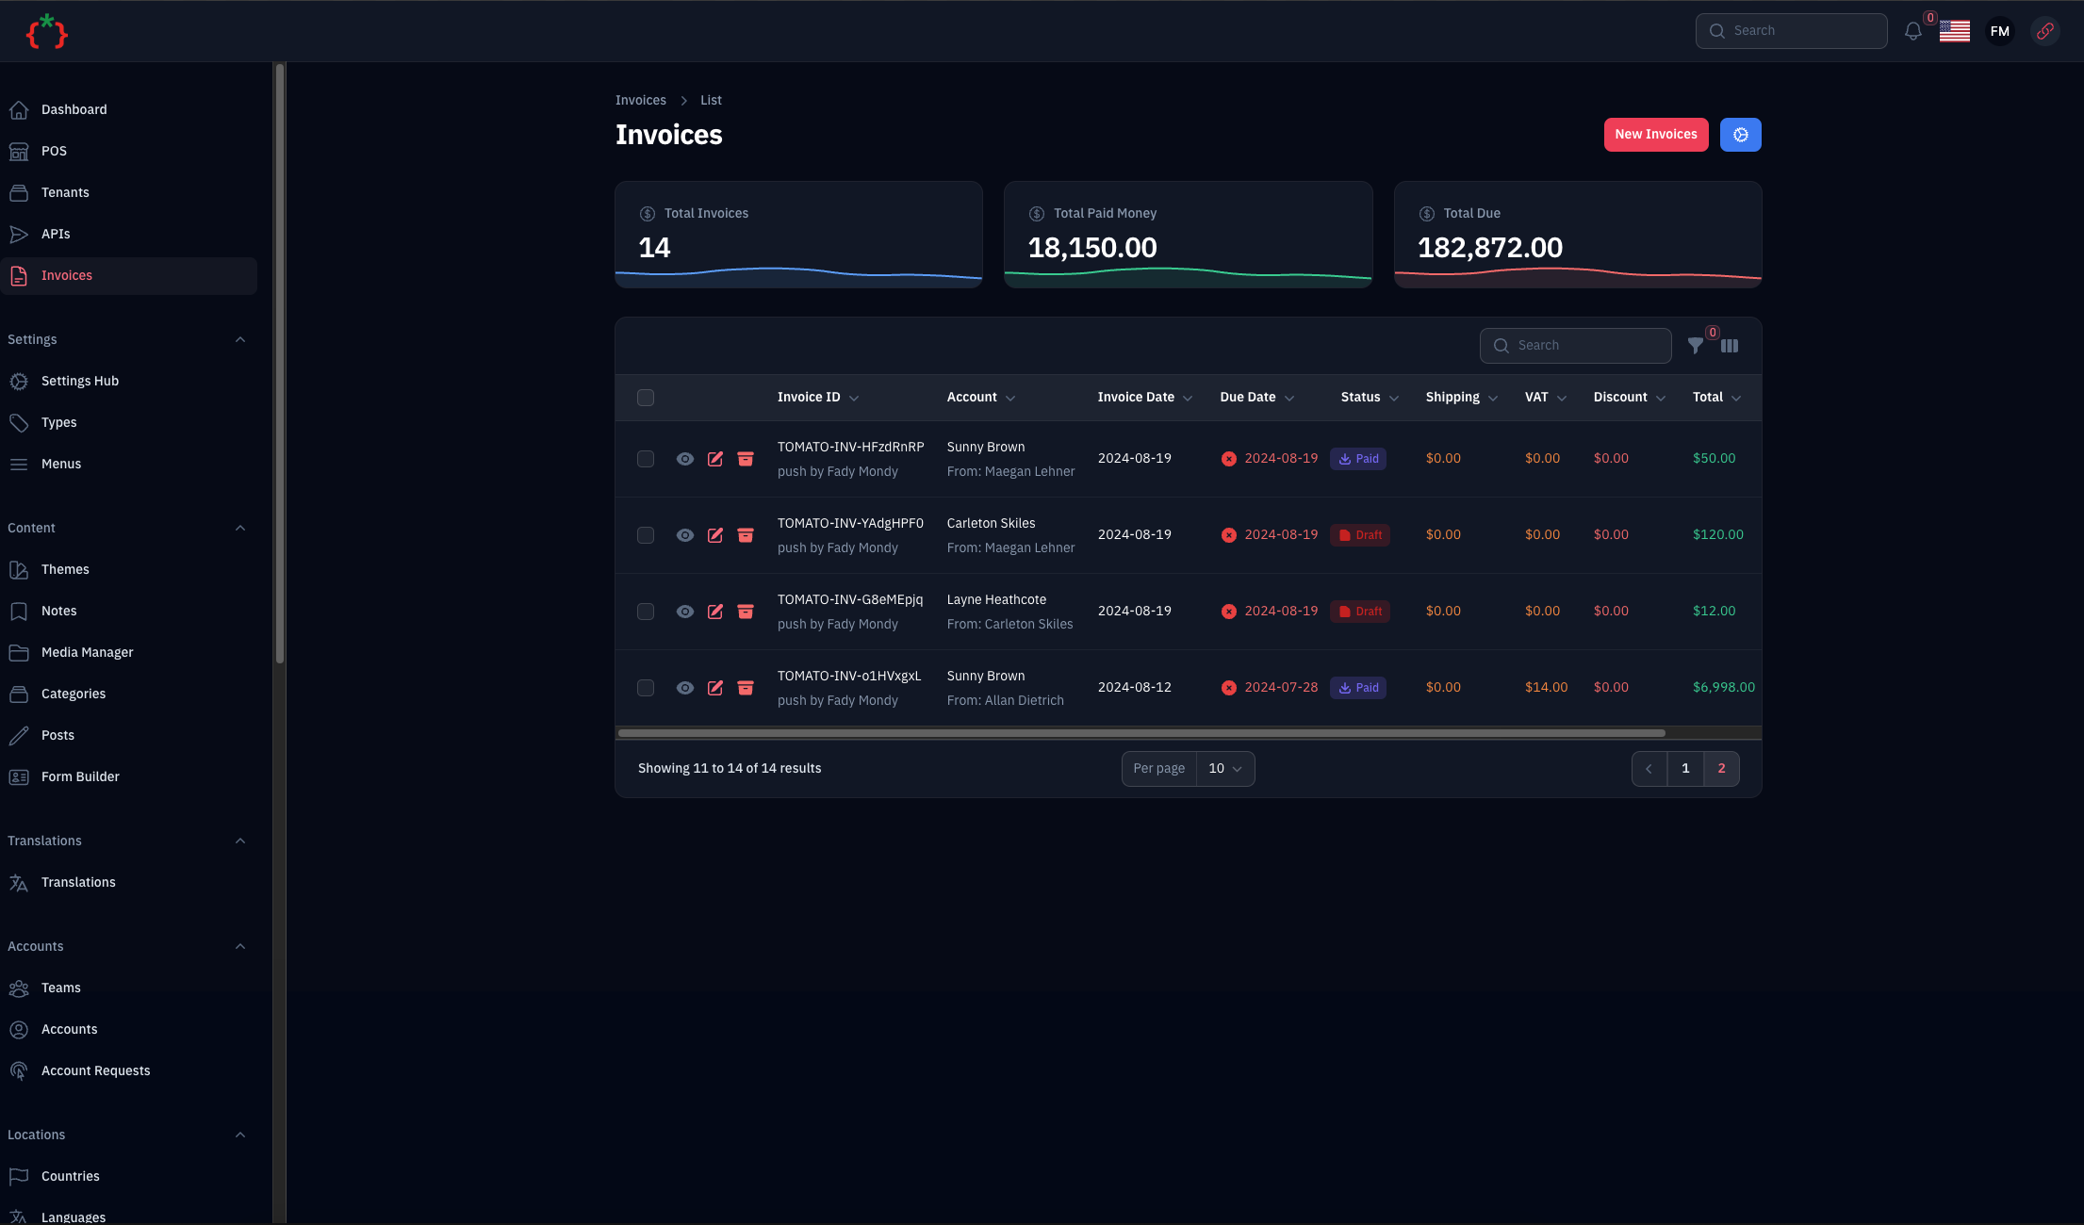
Task: Go to pagination page 1
Action: (x=1685, y=769)
